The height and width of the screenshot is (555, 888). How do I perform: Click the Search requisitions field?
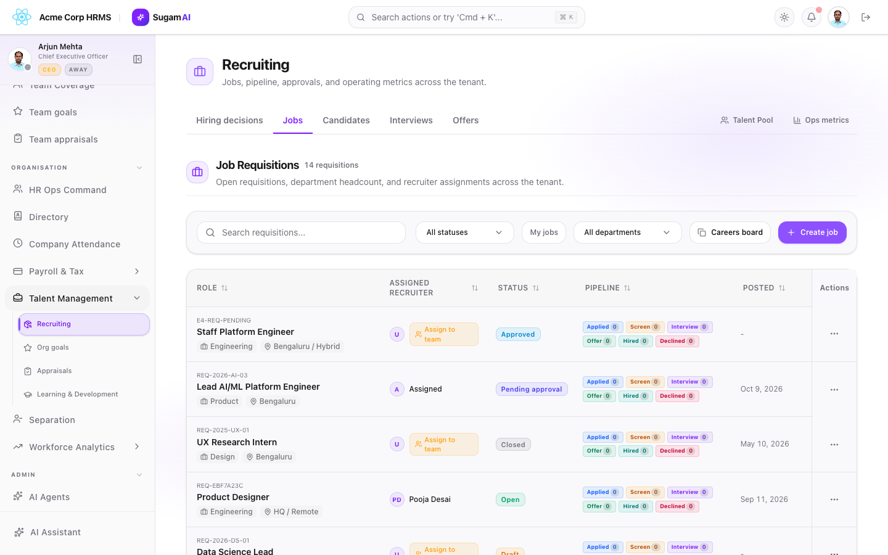301,232
